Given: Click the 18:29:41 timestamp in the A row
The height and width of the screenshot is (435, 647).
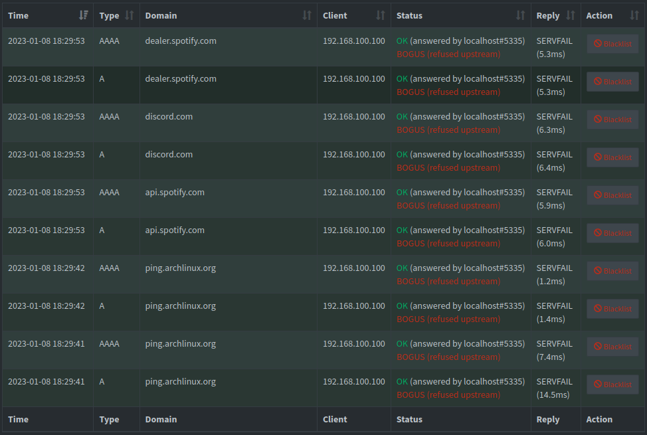Looking at the screenshot, I should coord(46,382).
